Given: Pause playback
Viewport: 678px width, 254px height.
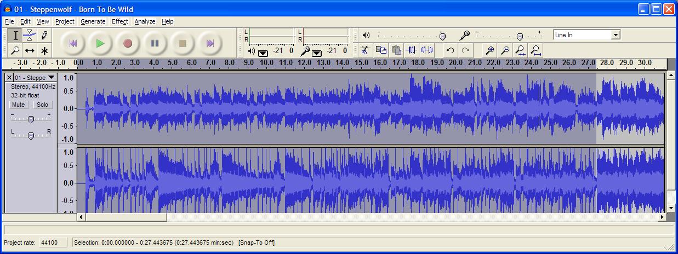Looking at the screenshot, I should 155,43.
